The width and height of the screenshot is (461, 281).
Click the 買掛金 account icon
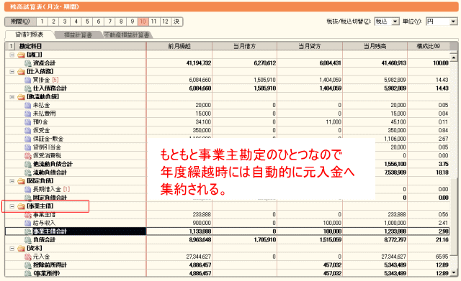pos(28,80)
